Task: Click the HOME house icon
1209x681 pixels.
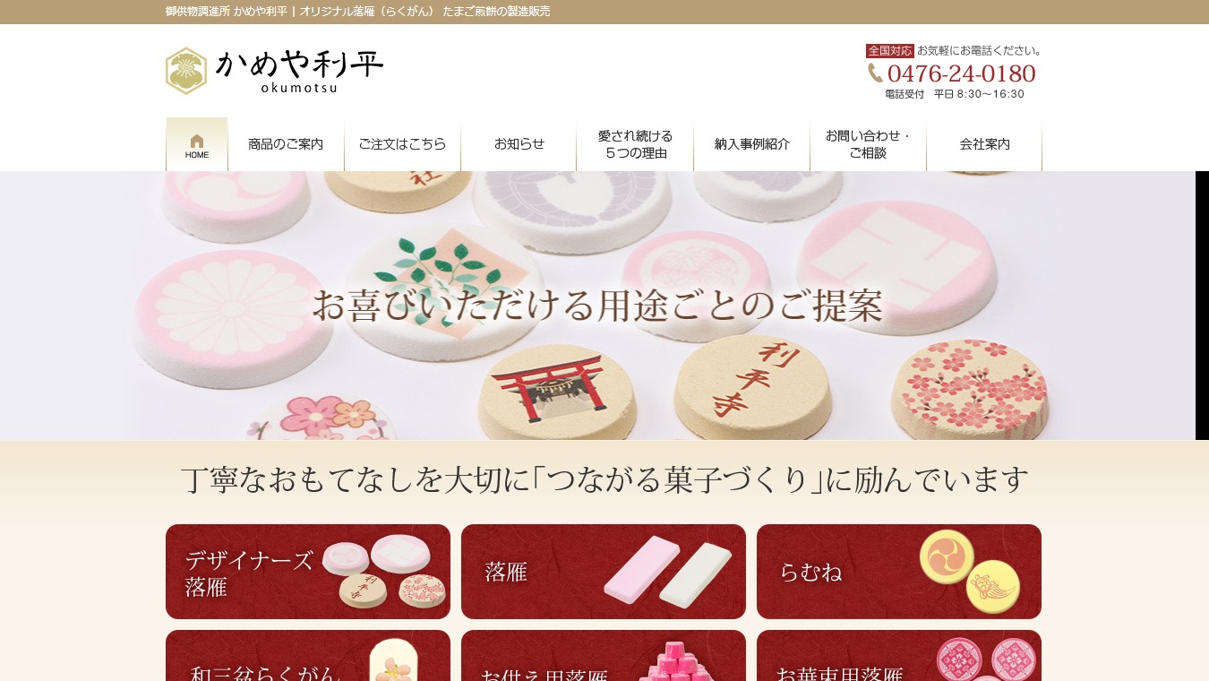Action: point(197,143)
